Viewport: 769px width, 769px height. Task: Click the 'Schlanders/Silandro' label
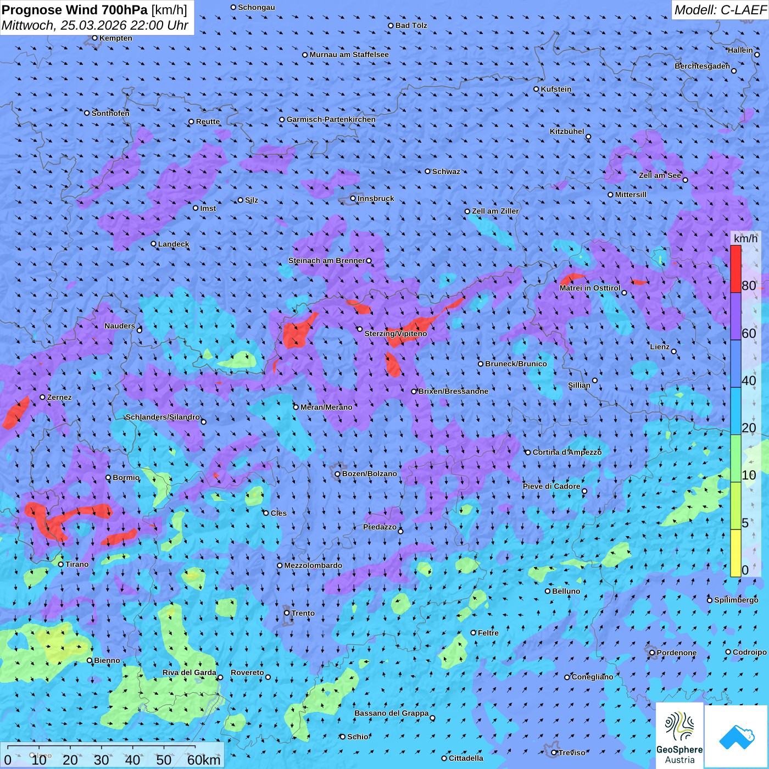click(x=163, y=417)
